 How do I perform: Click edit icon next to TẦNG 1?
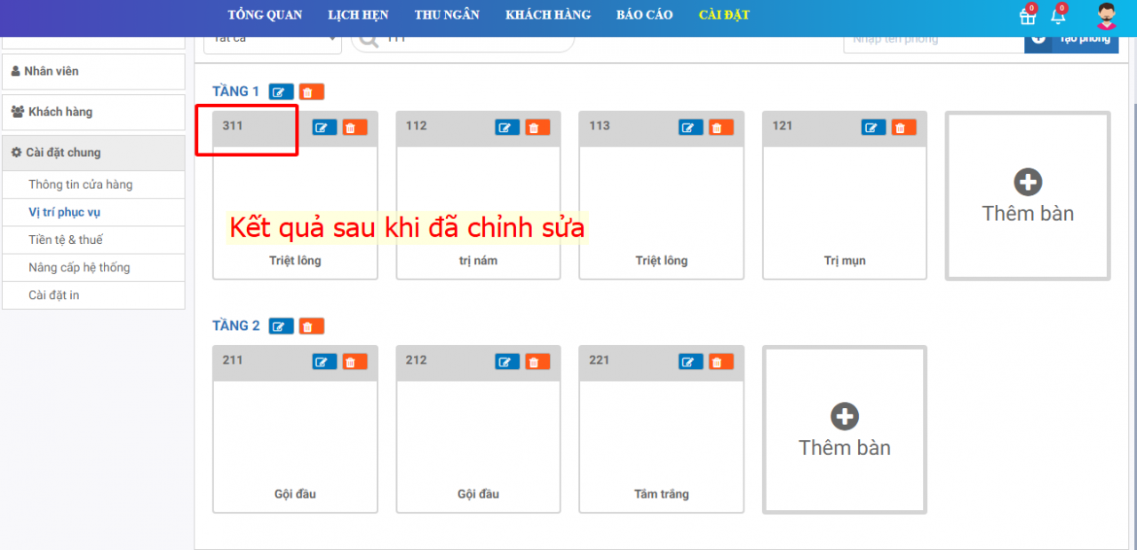click(282, 92)
